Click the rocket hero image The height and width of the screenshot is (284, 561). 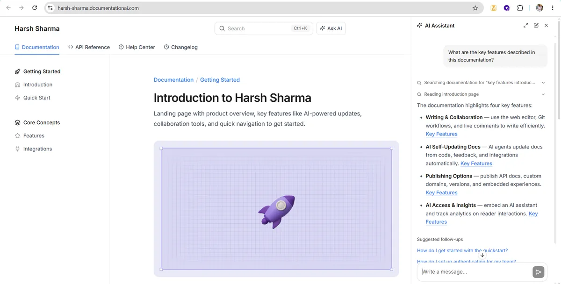coord(276,209)
